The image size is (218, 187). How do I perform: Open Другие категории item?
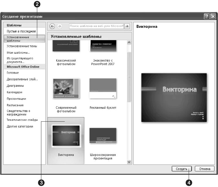tap(20, 126)
